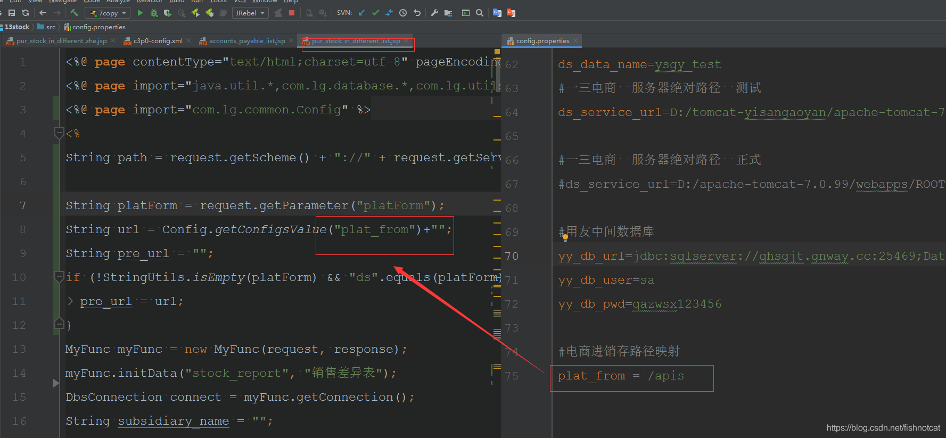The image size is (946, 438).
Task: Click config.properties in the breadcrumb bar
Action: (x=95, y=27)
